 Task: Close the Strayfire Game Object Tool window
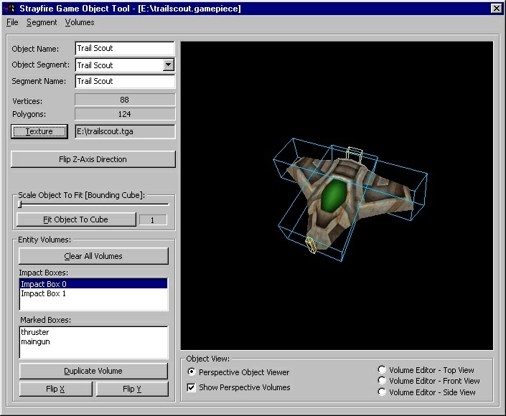[x=496, y=9]
